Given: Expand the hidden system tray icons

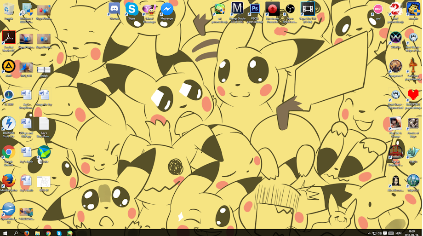Looking at the screenshot, I should tap(369, 233).
